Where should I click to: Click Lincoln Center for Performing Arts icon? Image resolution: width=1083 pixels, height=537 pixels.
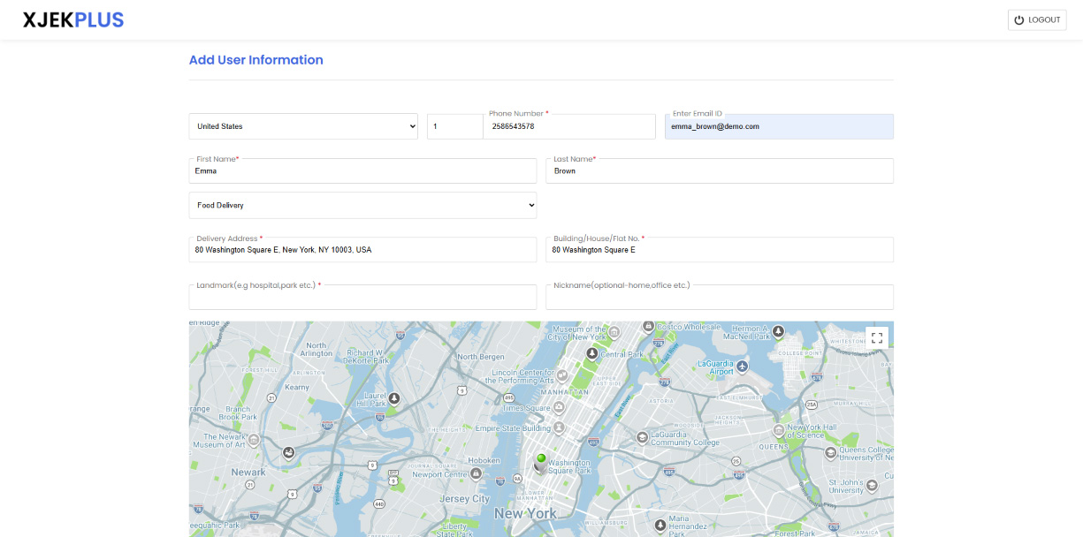pos(562,375)
